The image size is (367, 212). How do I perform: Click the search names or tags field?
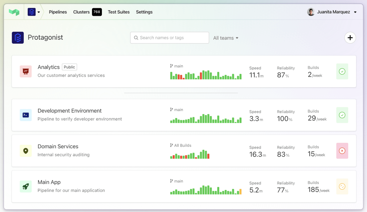pos(169,38)
